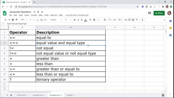Viewport: 174px width, 98px height.
Task: Open text rotation dropdown
Action: [x=120, y=20]
